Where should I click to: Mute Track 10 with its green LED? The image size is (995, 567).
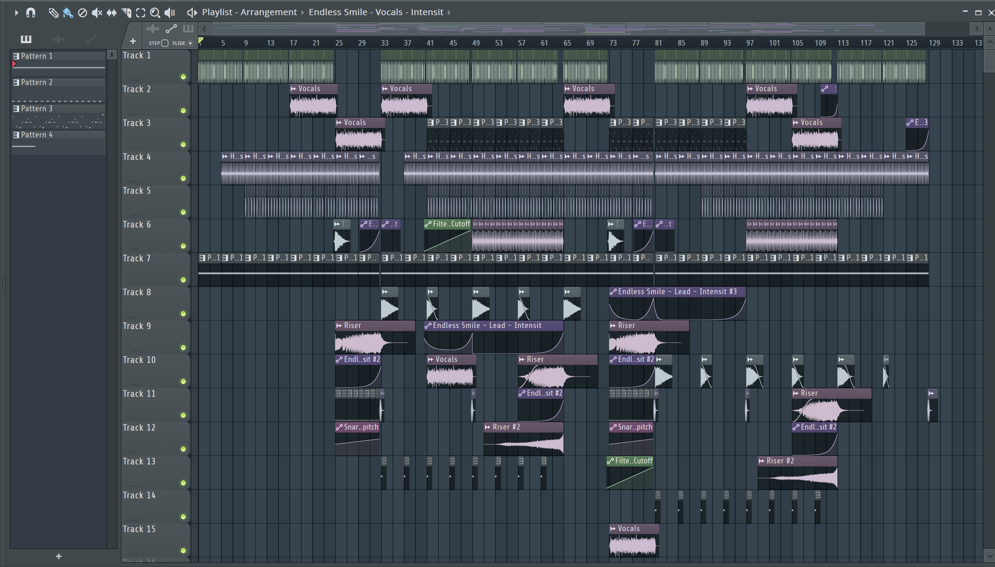point(183,382)
